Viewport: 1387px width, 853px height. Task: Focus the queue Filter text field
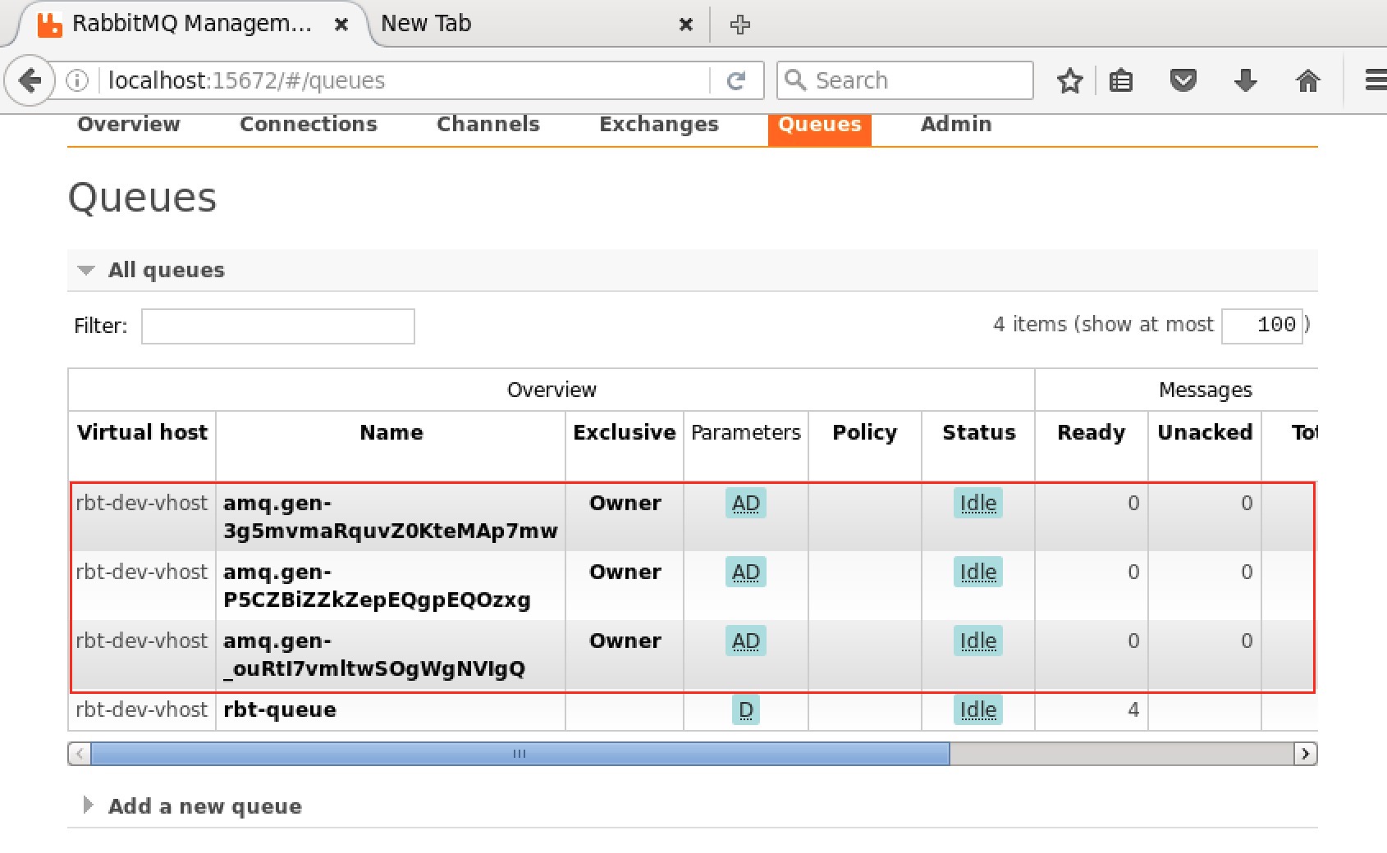coord(278,326)
